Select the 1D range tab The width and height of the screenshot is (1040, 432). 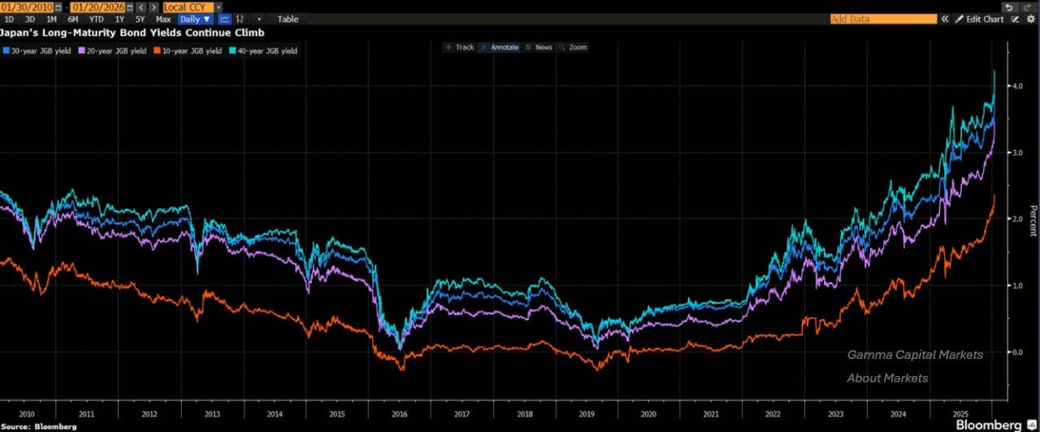(9, 19)
